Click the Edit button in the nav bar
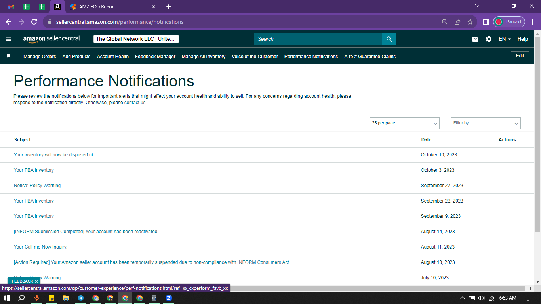Image resolution: width=541 pixels, height=304 pixels. (520, 56)
